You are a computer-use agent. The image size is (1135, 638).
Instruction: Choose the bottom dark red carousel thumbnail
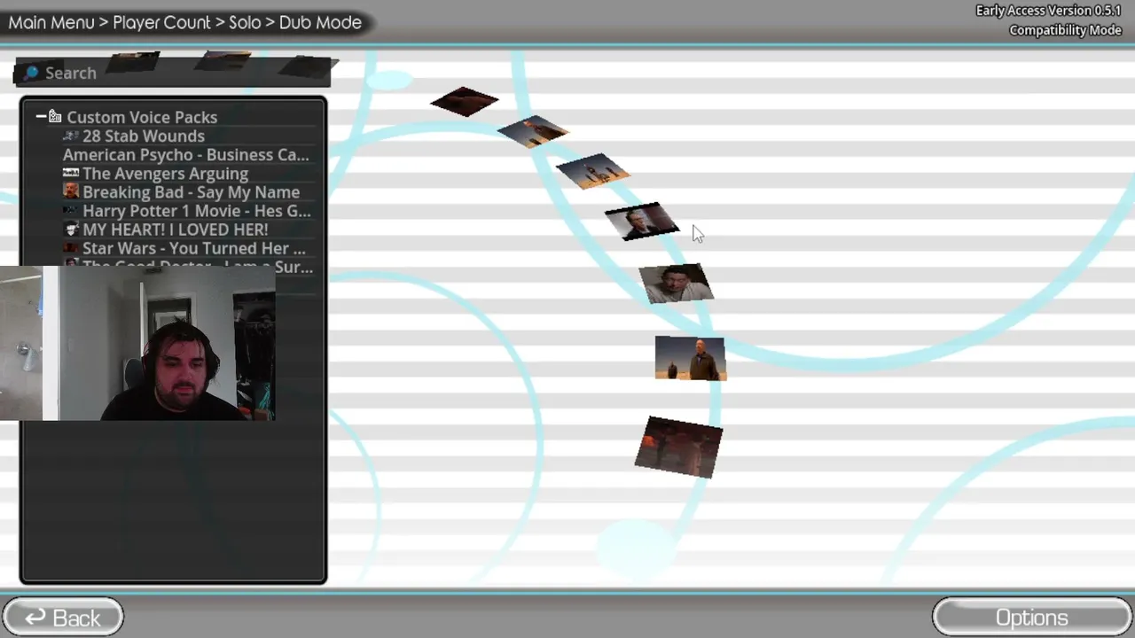679,447
